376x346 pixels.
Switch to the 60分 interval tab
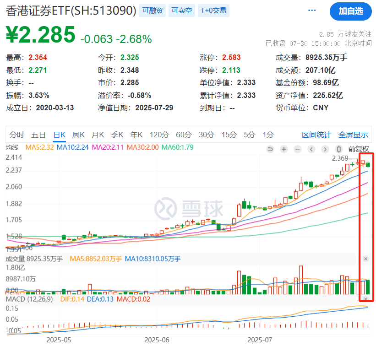click(184, 135)
